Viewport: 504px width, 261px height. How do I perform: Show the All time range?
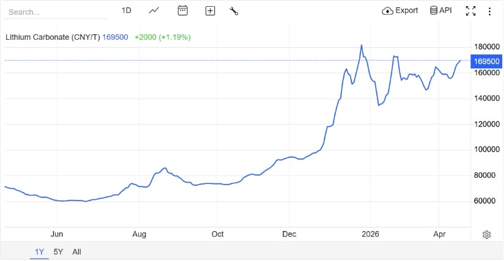(76, 251)
